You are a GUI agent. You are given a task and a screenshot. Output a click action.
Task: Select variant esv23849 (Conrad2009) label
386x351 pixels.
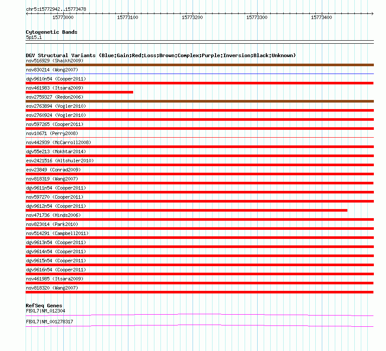pyautogui.click(x=53, y=170)
